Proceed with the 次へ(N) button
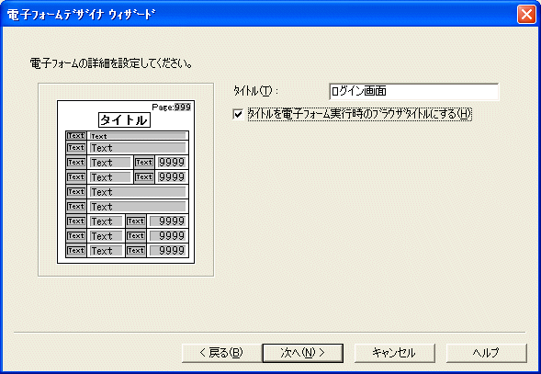This screenshot has height=374, width=541. coord(302,353)
